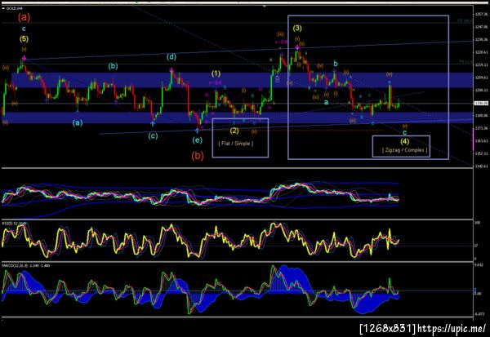Select the yellow (3) wave label

(x=297, y=28)
